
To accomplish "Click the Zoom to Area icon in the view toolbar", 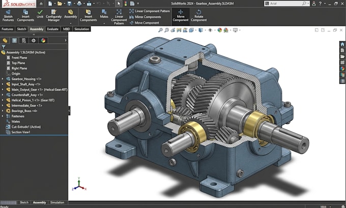I will pyautogui.click(x=166, y=30).
